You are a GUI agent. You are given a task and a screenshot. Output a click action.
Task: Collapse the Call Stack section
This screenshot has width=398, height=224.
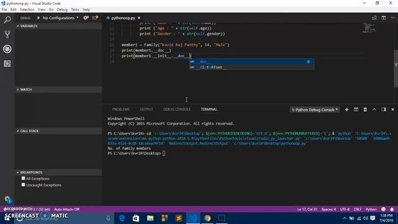[58, 131]
